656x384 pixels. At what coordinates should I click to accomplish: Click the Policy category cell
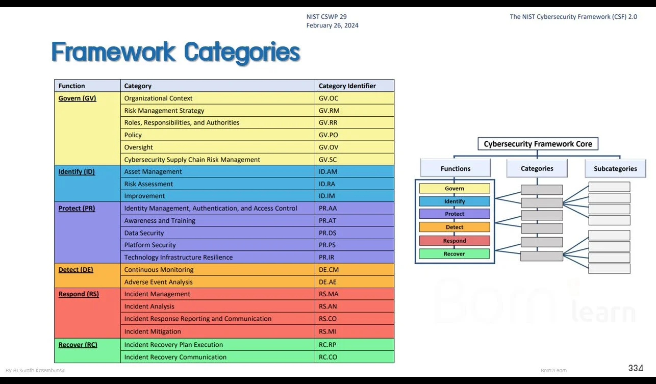(x=218, y=135)
